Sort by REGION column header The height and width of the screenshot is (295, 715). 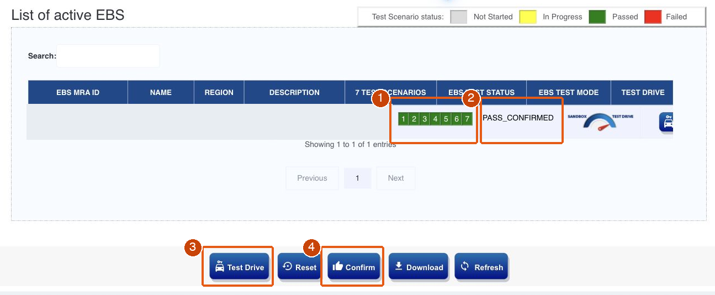click(x=219, y=92)
